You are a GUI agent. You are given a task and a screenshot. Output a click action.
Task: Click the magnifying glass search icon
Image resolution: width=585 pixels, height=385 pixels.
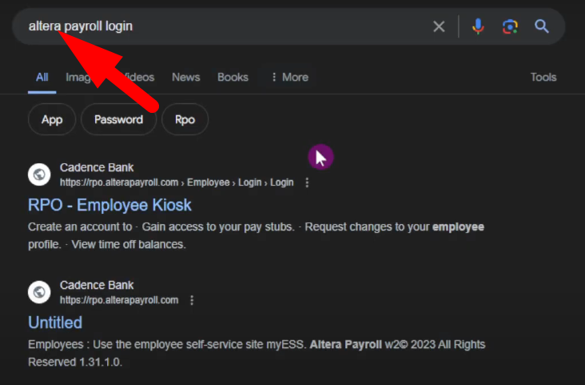pyautogui.click(x=542, y=26)
